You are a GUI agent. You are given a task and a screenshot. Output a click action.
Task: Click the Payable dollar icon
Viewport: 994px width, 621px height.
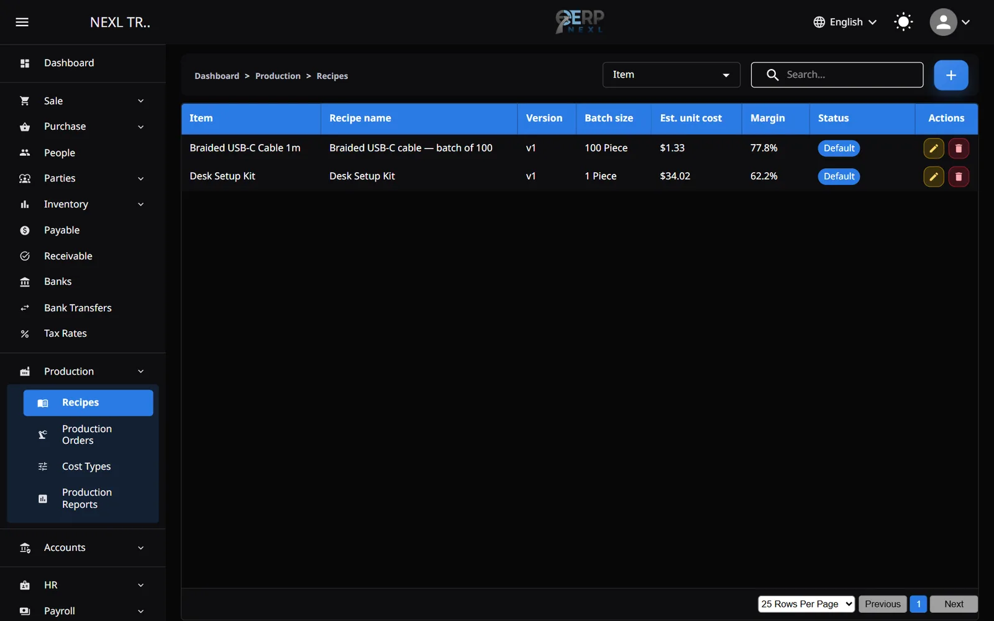(x=25, y=230)
